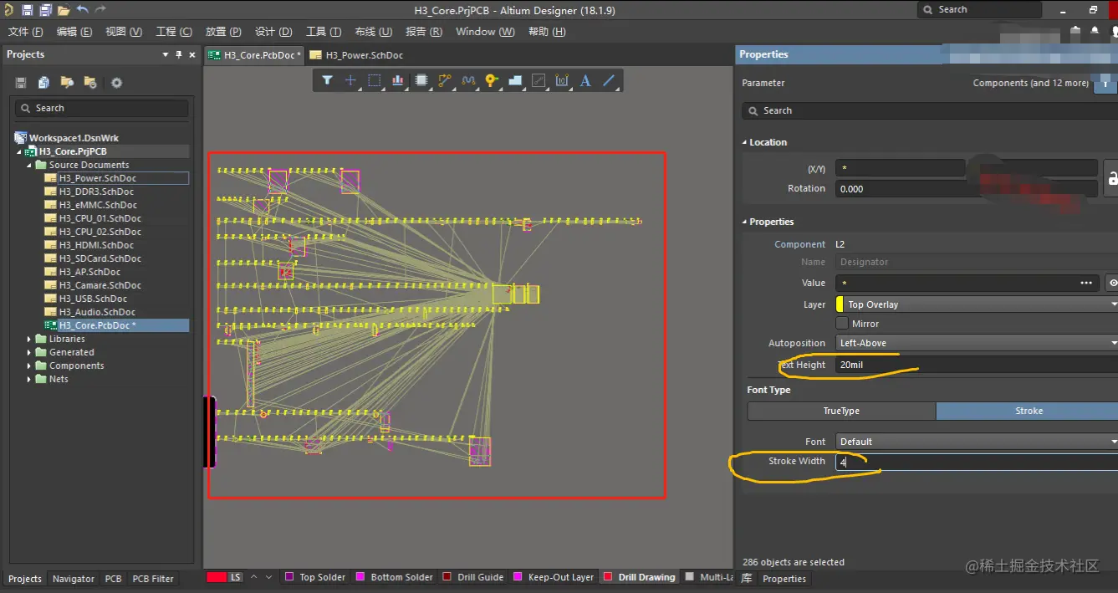
Task: Open Projects panel settings gear
Action: coord(116,83)
